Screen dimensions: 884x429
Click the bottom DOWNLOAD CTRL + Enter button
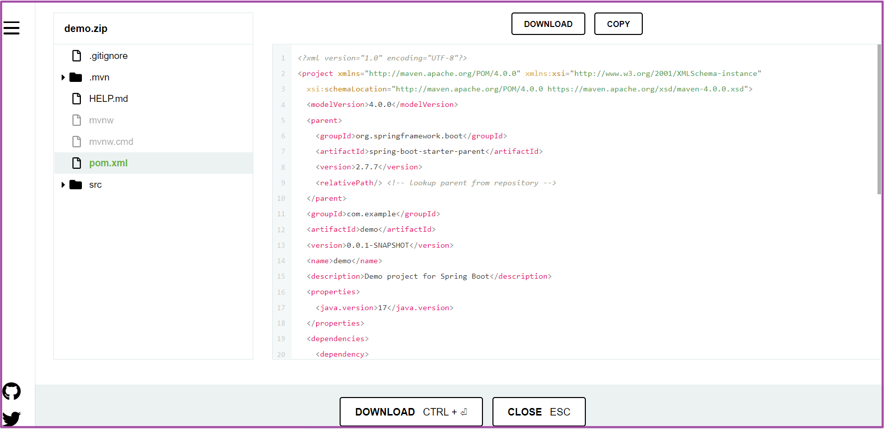(411, 412)
